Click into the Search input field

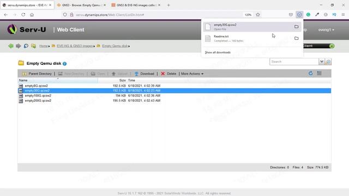[x=294, y=62]
